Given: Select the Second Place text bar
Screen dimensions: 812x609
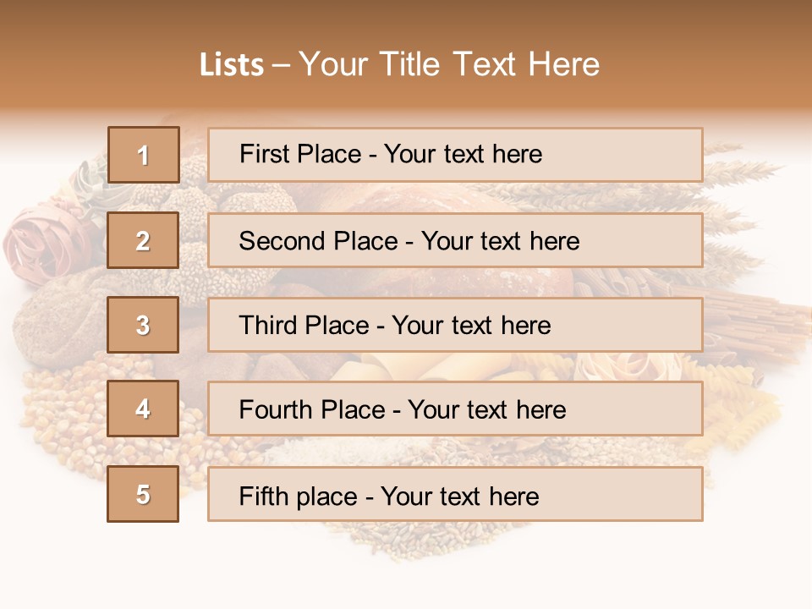Looking at the screenshot, I should click(455, 241).
